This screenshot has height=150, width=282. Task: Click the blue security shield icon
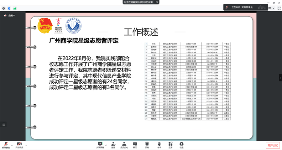(x=9, y=8)
